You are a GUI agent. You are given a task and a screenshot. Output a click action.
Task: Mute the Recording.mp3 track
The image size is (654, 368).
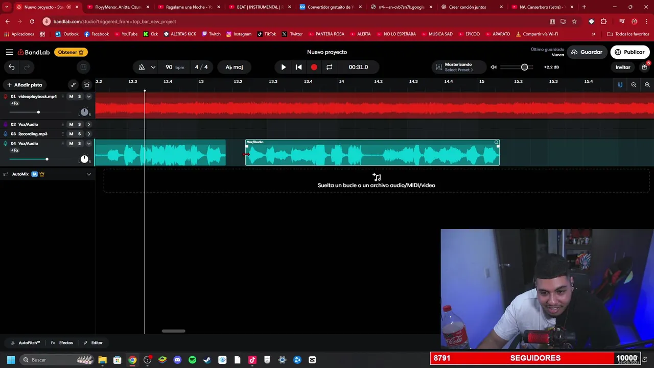tap(71, 134)
